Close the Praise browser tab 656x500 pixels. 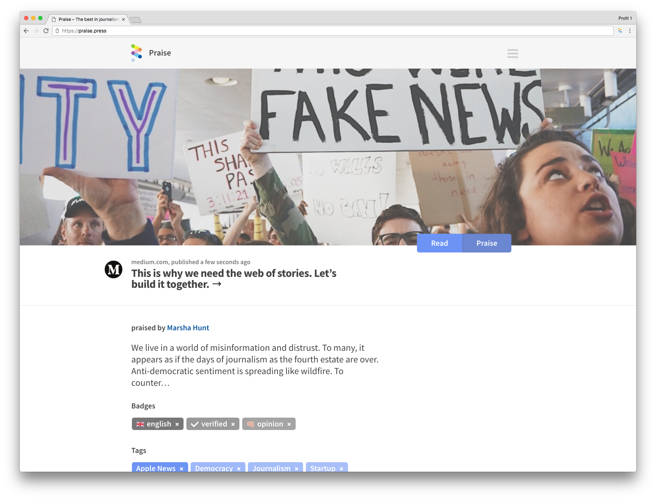tap(123, 19)
